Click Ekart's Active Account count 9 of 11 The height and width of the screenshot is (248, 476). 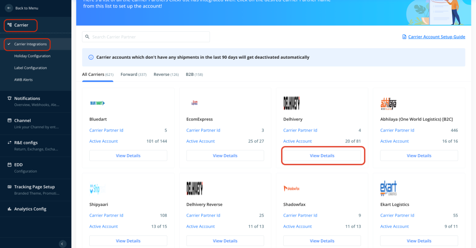(x=451, y=226)
